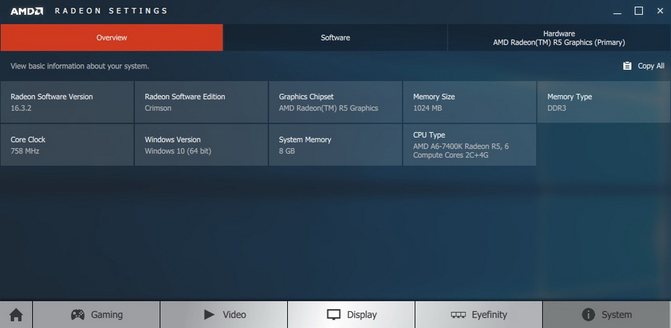
Task: Click the Crimson edition value
Action: pyautogui.click(x=158, y=108)
